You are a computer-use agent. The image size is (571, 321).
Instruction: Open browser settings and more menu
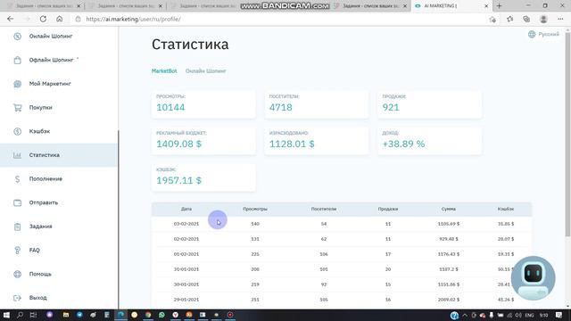point(560,19)
